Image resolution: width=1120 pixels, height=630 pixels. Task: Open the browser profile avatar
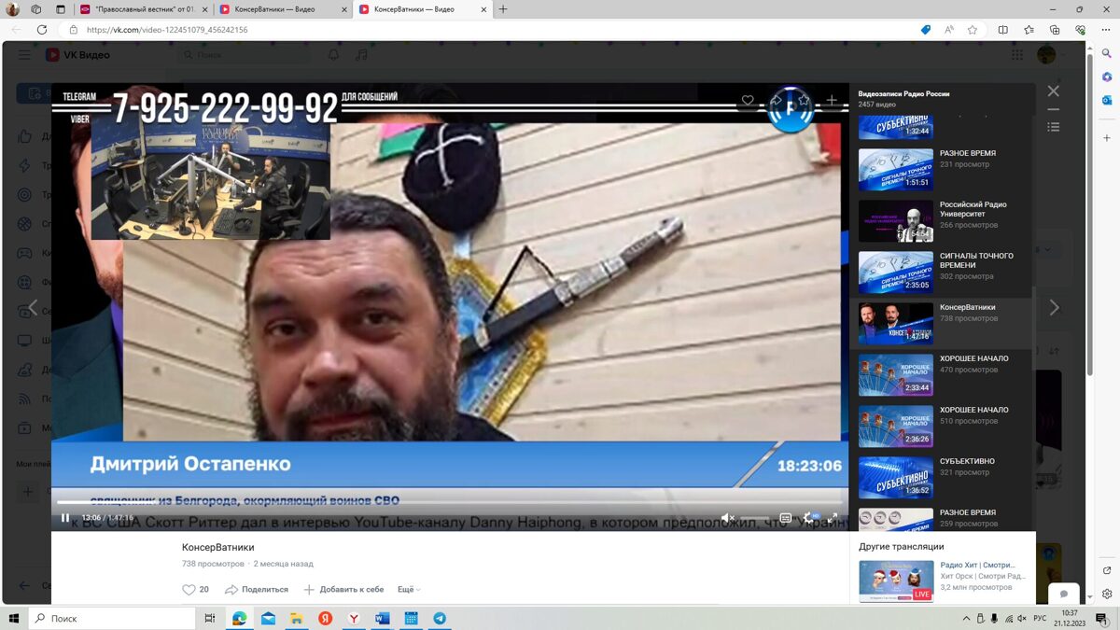pos(13,9)
